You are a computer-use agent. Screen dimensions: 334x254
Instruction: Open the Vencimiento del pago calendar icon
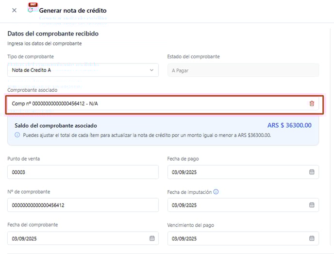(x=312, y=238)
